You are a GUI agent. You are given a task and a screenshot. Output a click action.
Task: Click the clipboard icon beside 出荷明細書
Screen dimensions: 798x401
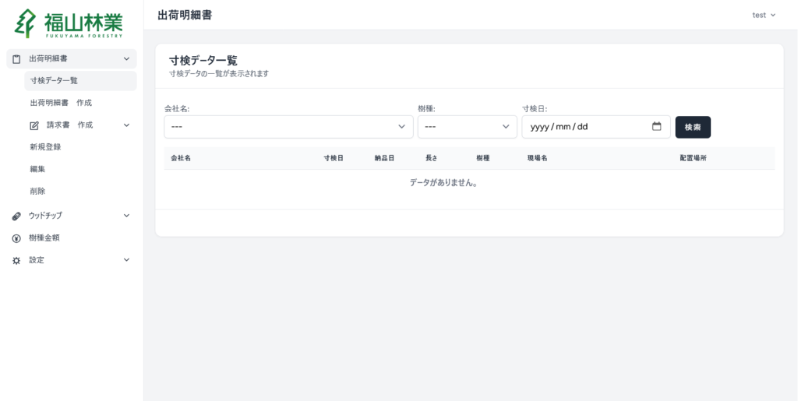[16, 59]
